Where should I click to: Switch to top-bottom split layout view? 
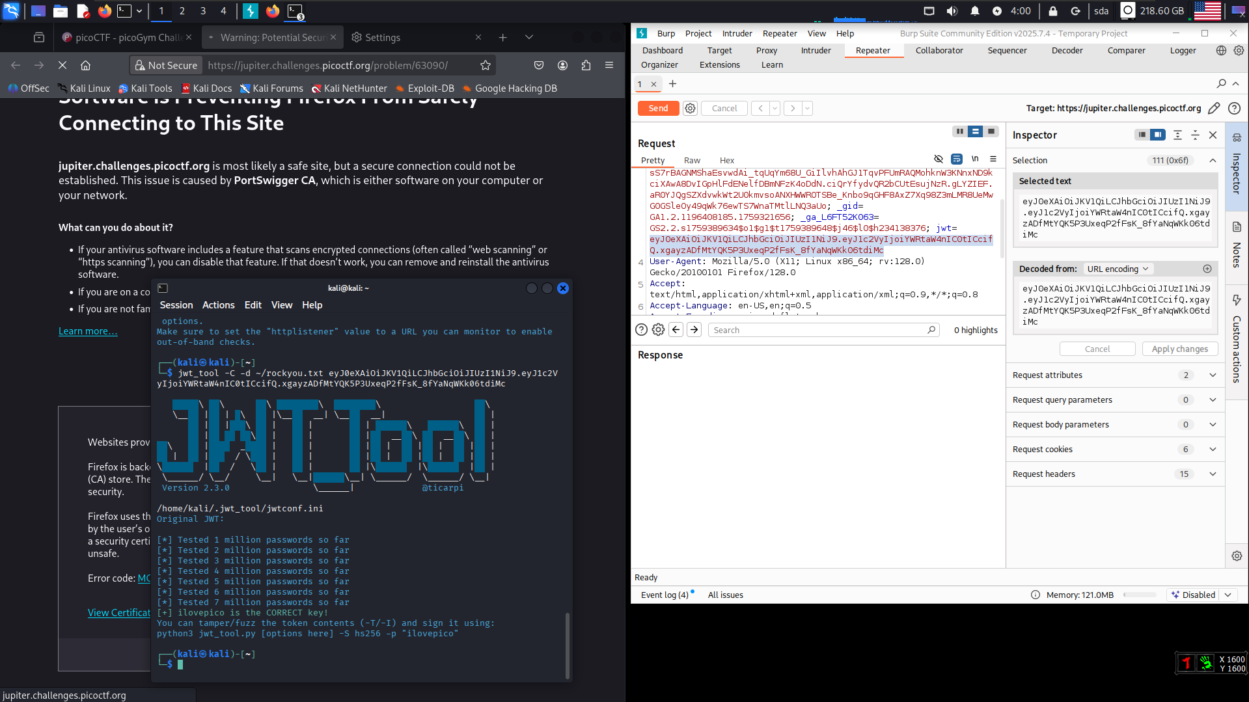point(975,131)
